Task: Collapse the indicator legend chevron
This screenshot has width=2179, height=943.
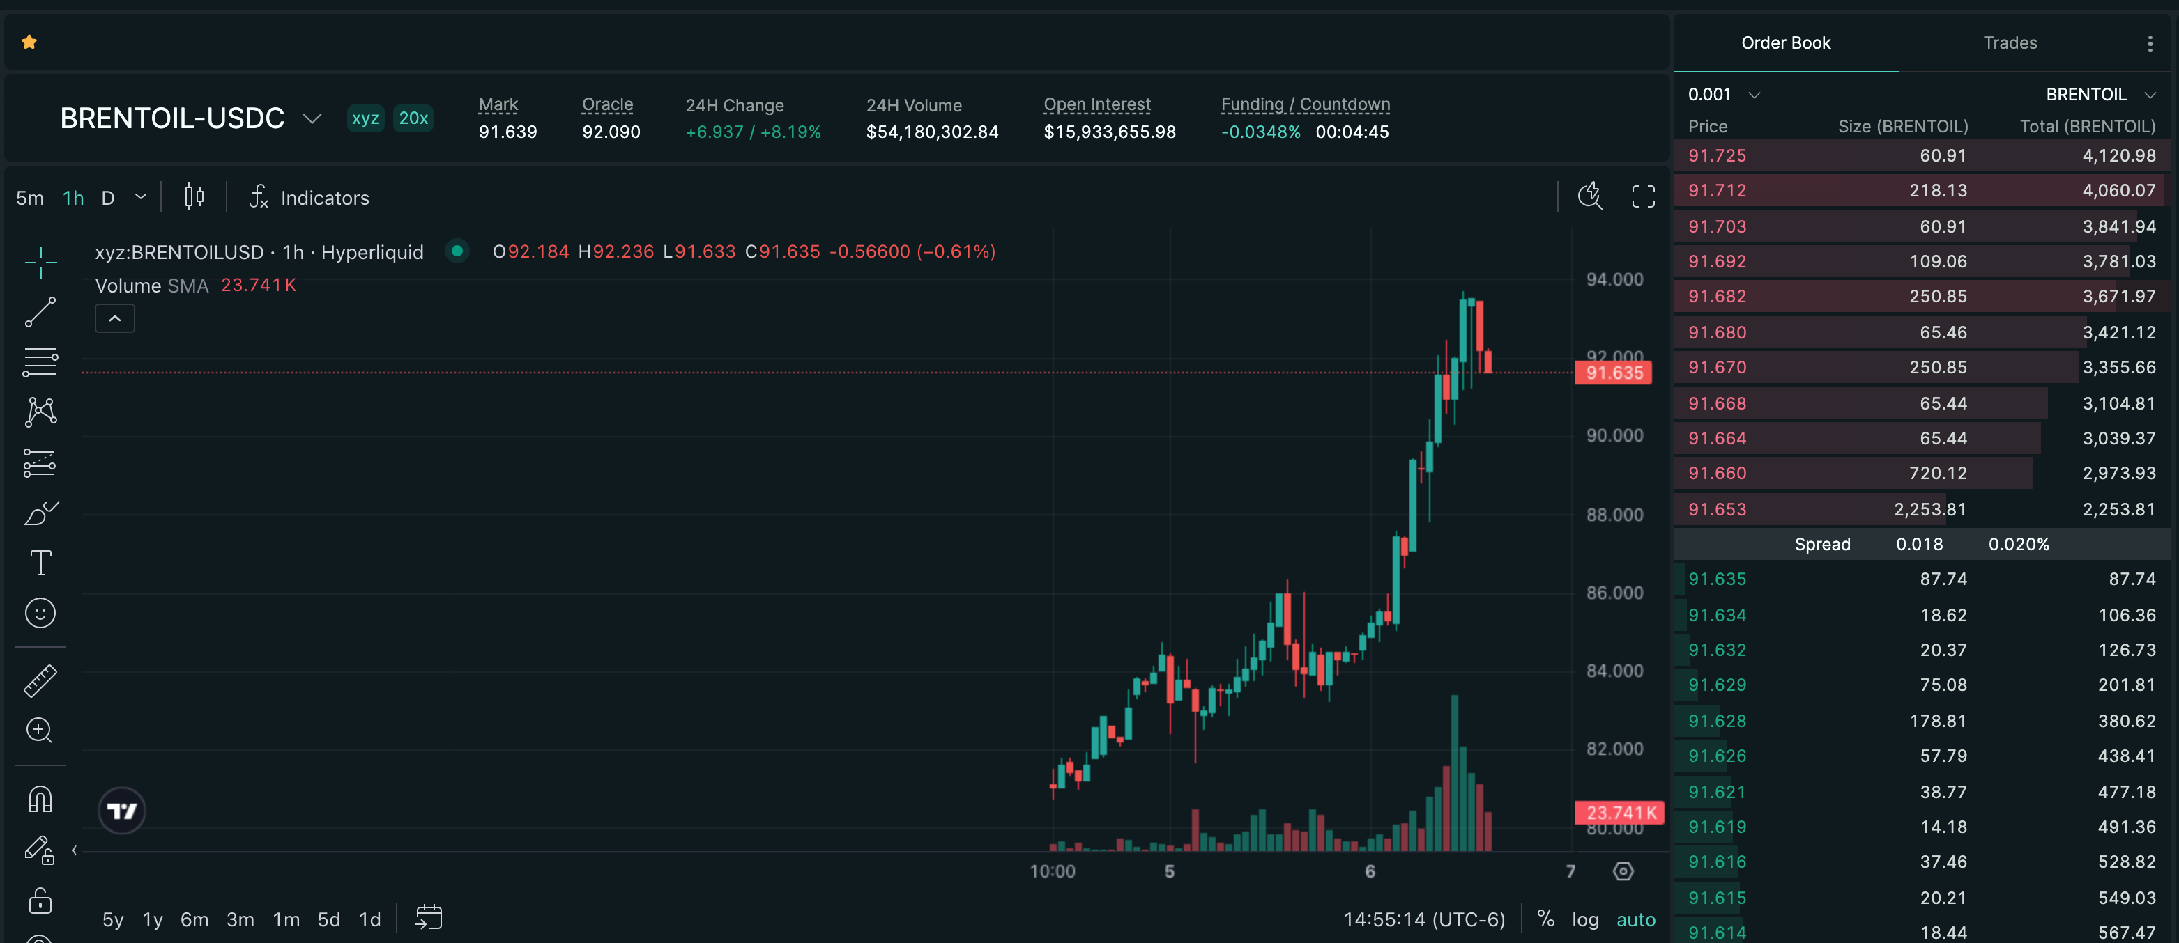Action: point(115,318)
